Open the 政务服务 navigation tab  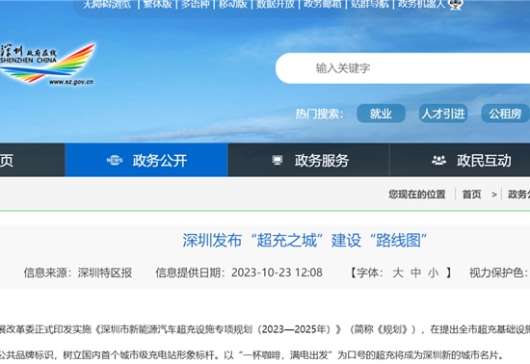308,160
